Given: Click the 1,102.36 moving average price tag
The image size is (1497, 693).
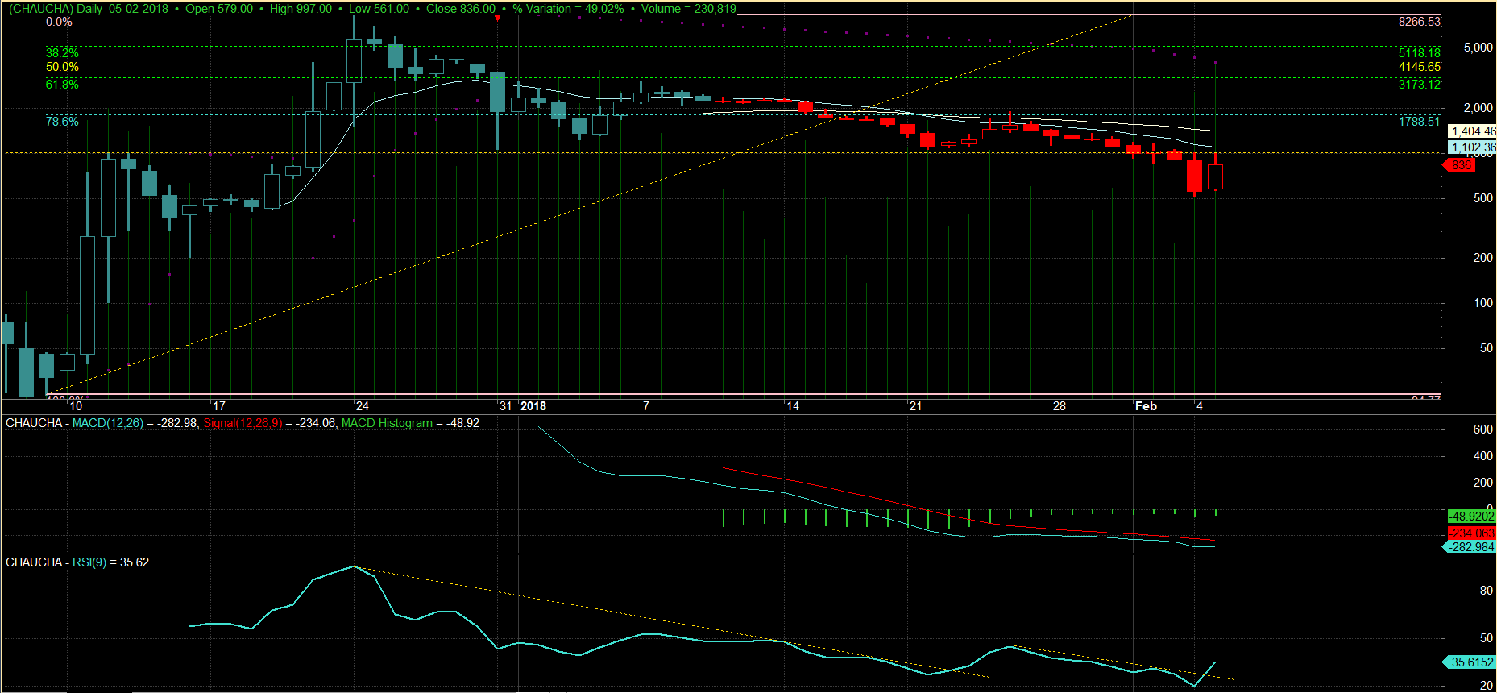Looking at the screenshot, I should (x=1472, y=147).
